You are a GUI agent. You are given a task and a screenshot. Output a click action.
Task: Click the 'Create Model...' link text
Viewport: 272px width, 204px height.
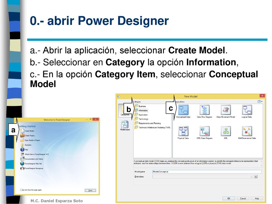(30, 131)
